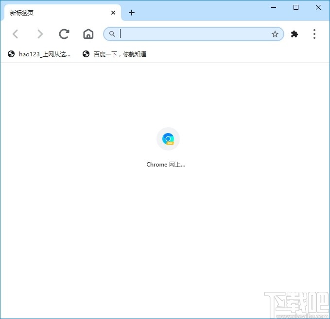The image size is (330, 319).
Task: Open 百度一下，你就知道 bookmark
Action: (115, 54)
